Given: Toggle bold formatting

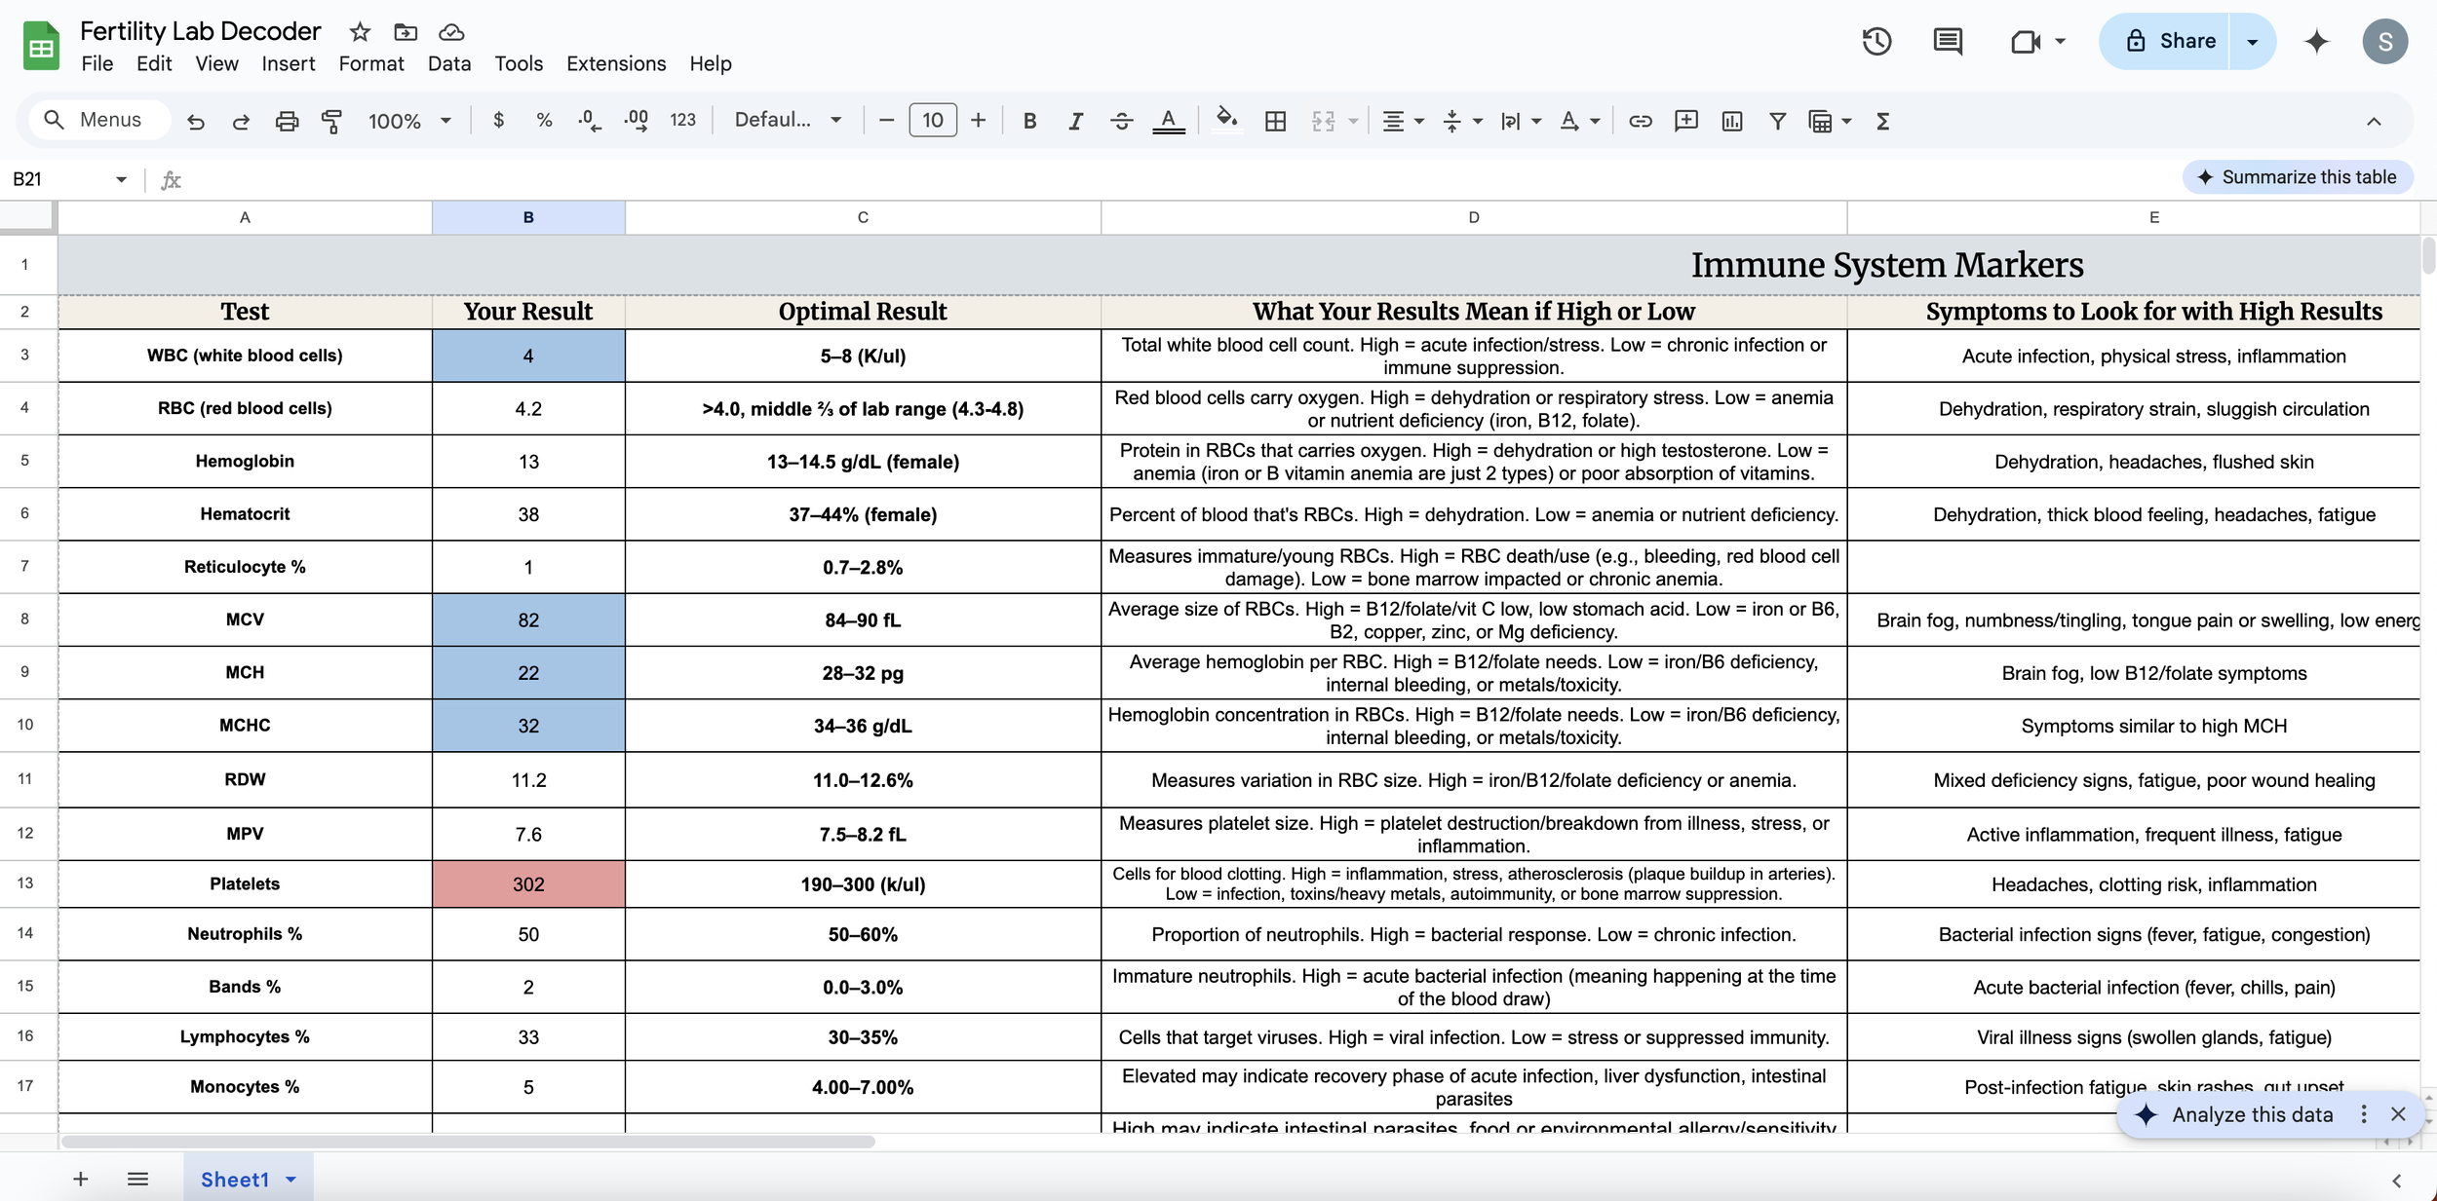Looking at the screenshot, I should [1029, 121].
